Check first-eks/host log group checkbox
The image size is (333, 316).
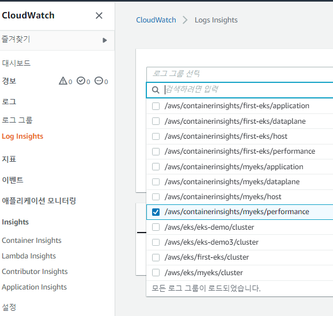pyautogui.click(x=156, y=136)
